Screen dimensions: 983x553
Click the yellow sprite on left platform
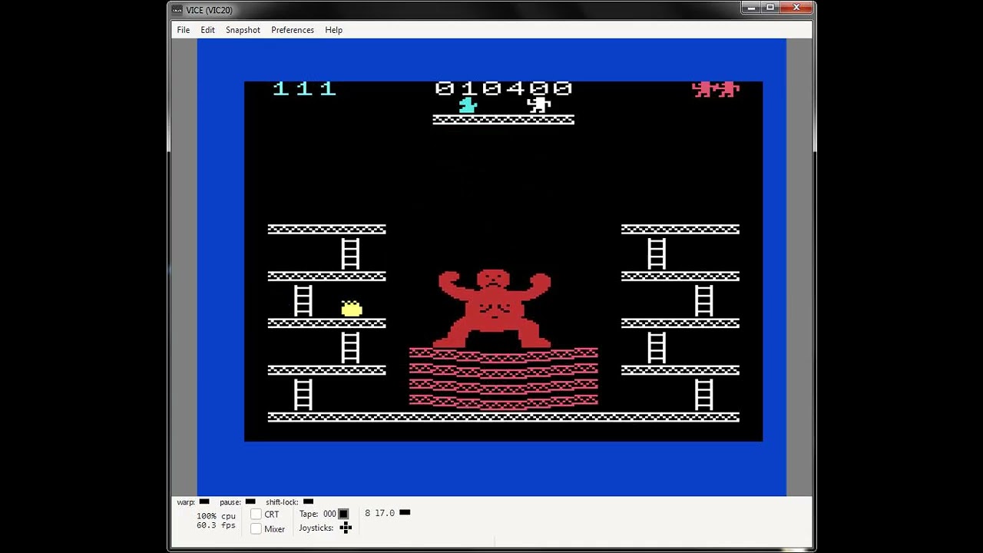click(352, 308)
